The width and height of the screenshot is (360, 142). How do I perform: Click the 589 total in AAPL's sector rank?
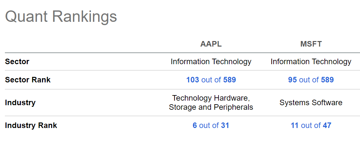point(230,80)
